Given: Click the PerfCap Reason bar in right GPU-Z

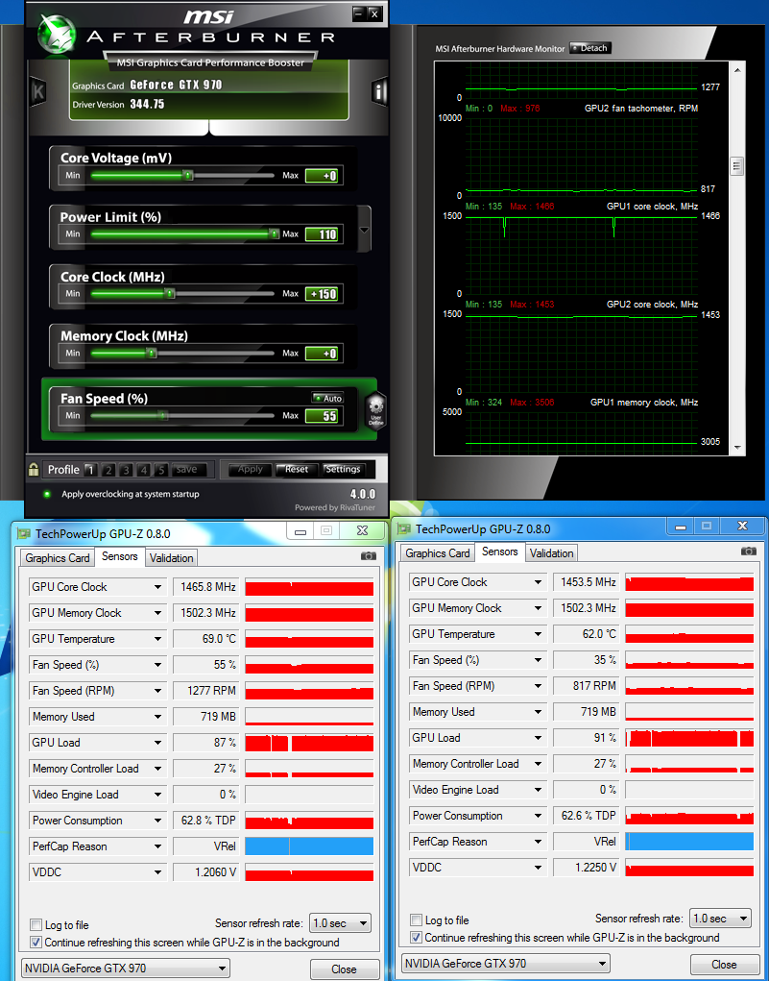Looking at the screenshot, I should (689, 842).
